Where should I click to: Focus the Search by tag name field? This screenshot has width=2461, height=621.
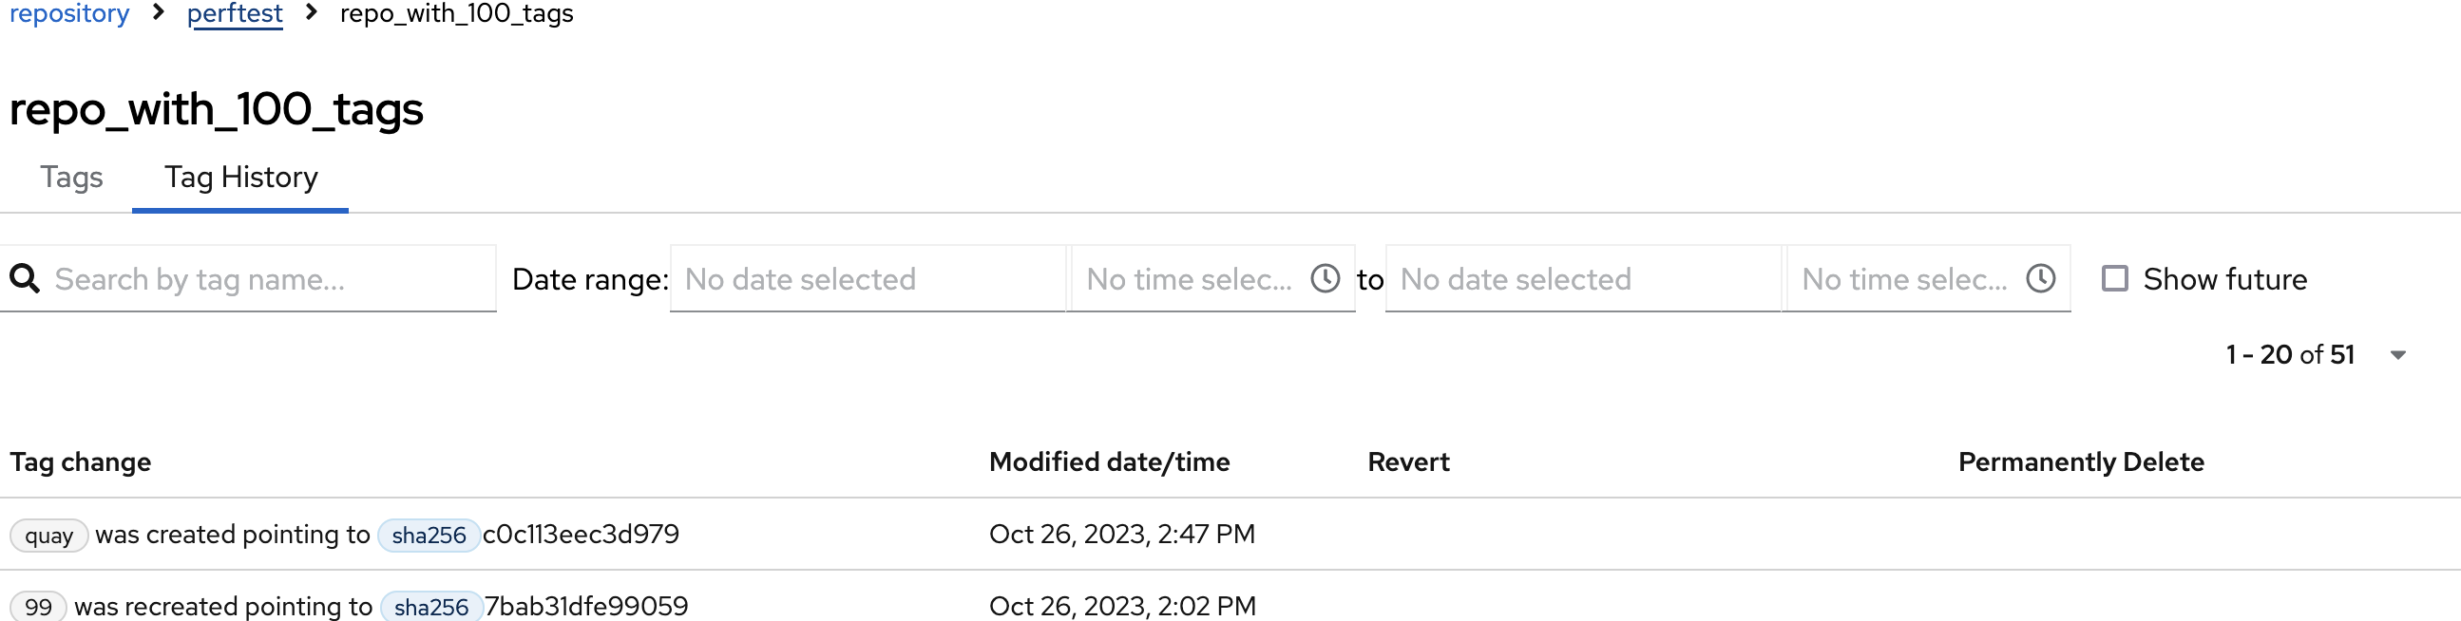tap(268, 279)
